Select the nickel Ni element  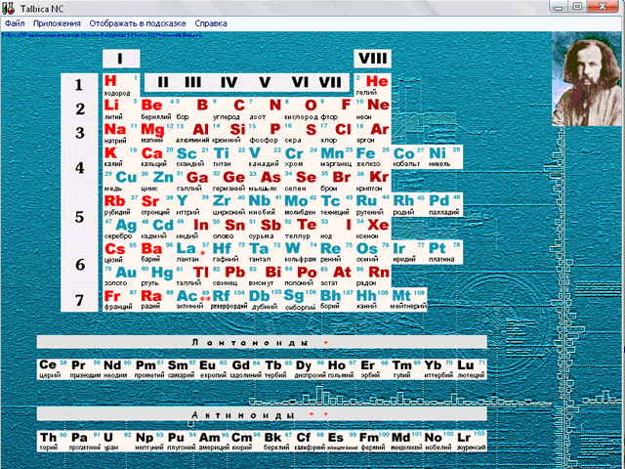tap(445, 156)
